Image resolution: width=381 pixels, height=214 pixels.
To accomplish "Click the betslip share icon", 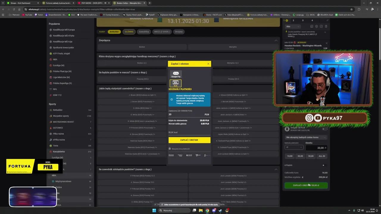I will (x=321, y=26).
